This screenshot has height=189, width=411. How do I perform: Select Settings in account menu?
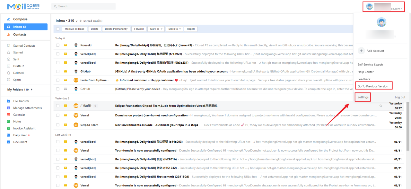coord(363,97)
